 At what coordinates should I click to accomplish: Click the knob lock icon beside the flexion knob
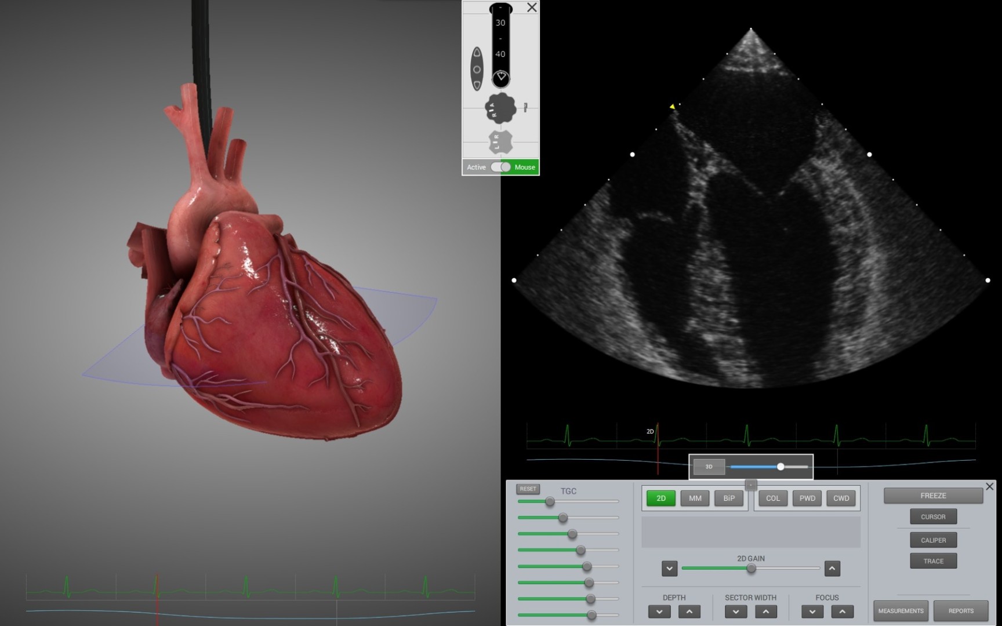(525, 107)
